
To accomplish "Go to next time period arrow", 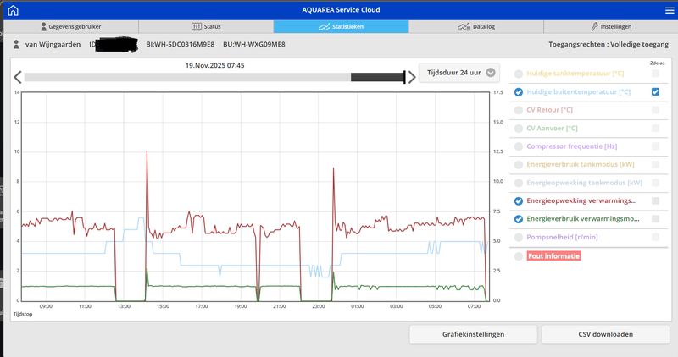I will tap(412, 77).
